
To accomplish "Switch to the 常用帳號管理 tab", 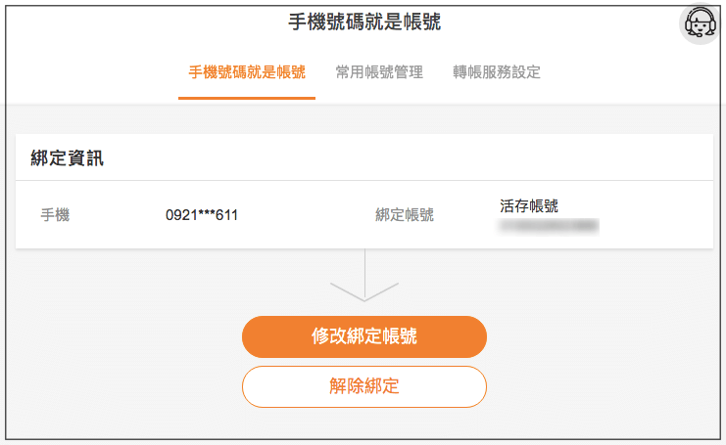I will point(379,72).
